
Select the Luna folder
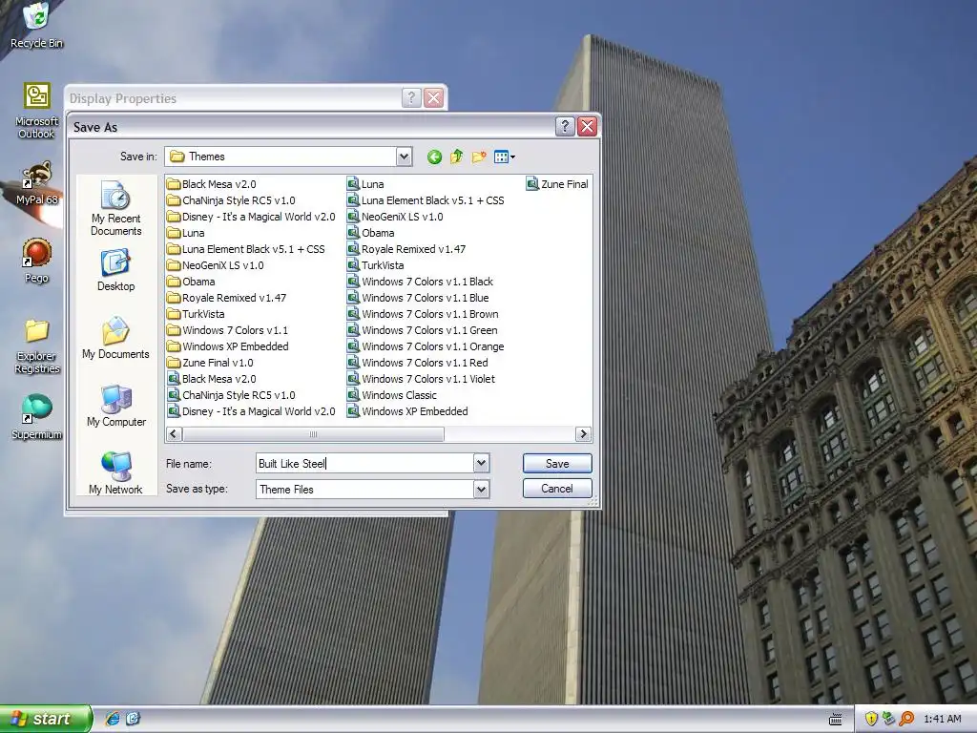pyautogui.click(x=186, y=233)
